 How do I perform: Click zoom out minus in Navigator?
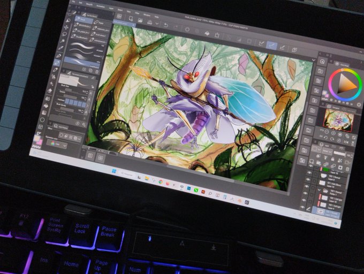click(327, 132)
